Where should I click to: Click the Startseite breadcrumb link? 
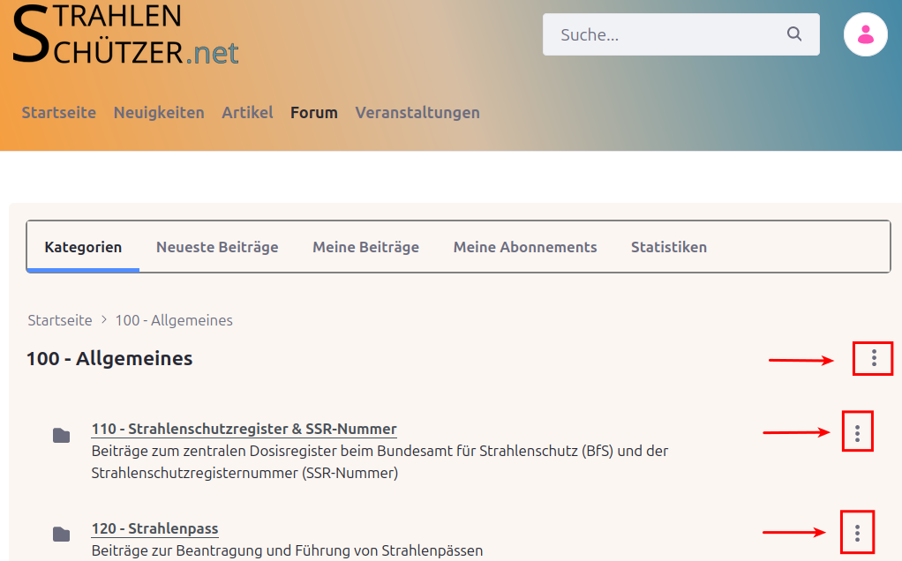click(60, 320)
